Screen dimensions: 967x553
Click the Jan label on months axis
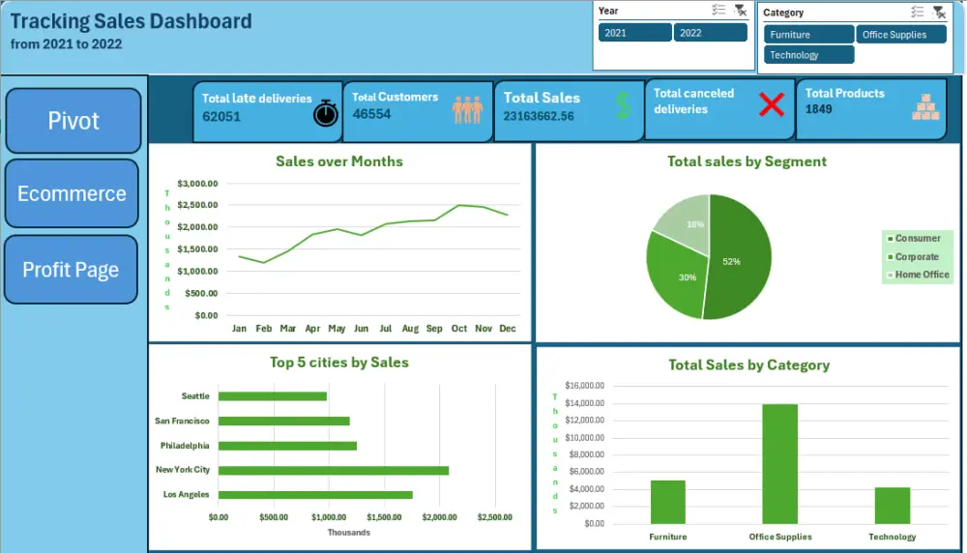(239, 329)
